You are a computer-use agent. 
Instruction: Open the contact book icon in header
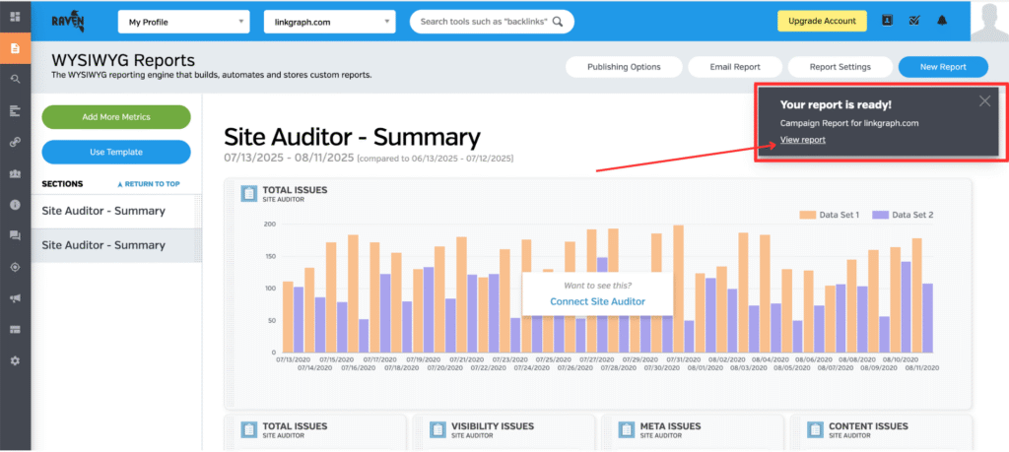(x=888, y=21)
